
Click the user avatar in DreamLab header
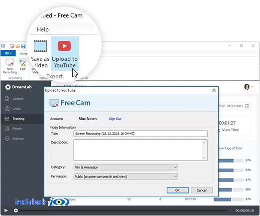(247, 87)
